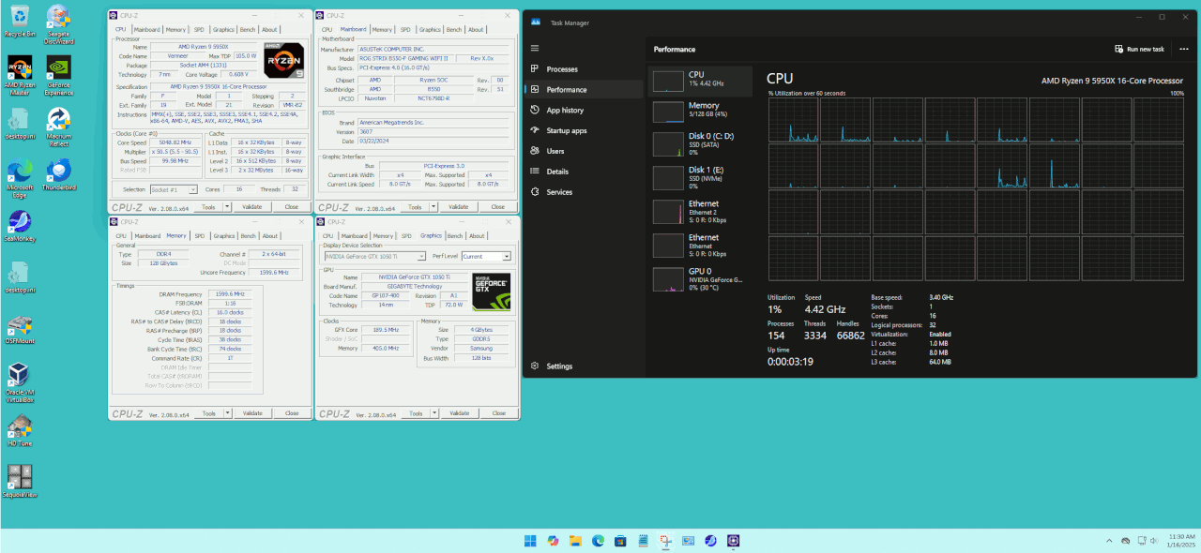
Task: Select the Ethernet 2 adapter performance entry
Action: point(700,211)
